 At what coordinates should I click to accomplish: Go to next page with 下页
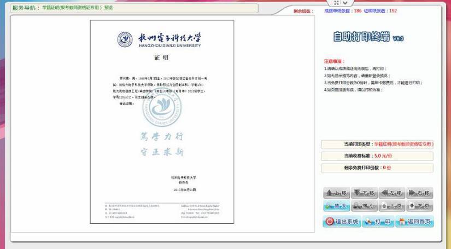420,206
